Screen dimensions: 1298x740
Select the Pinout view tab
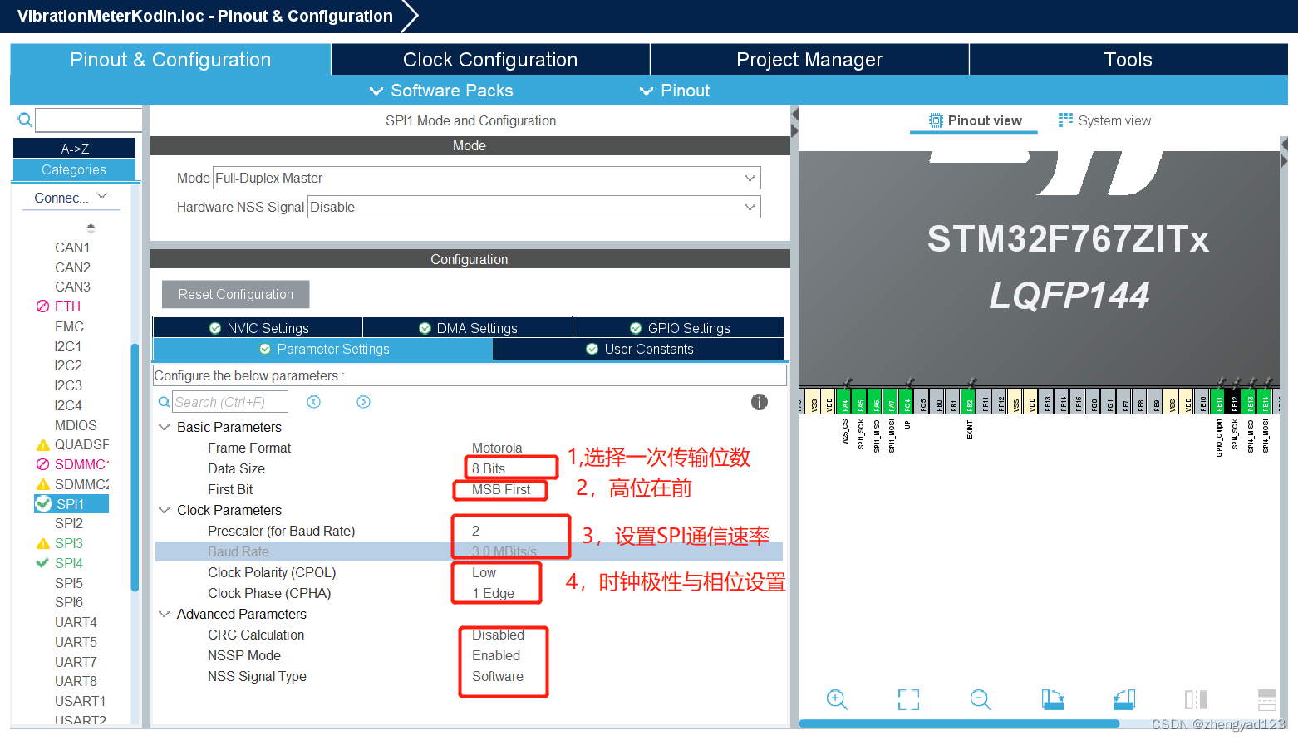[x=974, y=120]
